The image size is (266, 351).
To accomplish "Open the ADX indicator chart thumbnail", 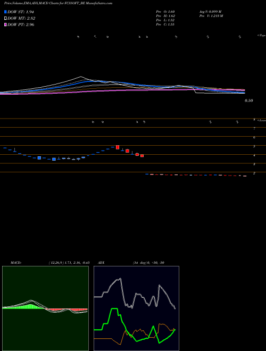I will (x=136, y=308).
